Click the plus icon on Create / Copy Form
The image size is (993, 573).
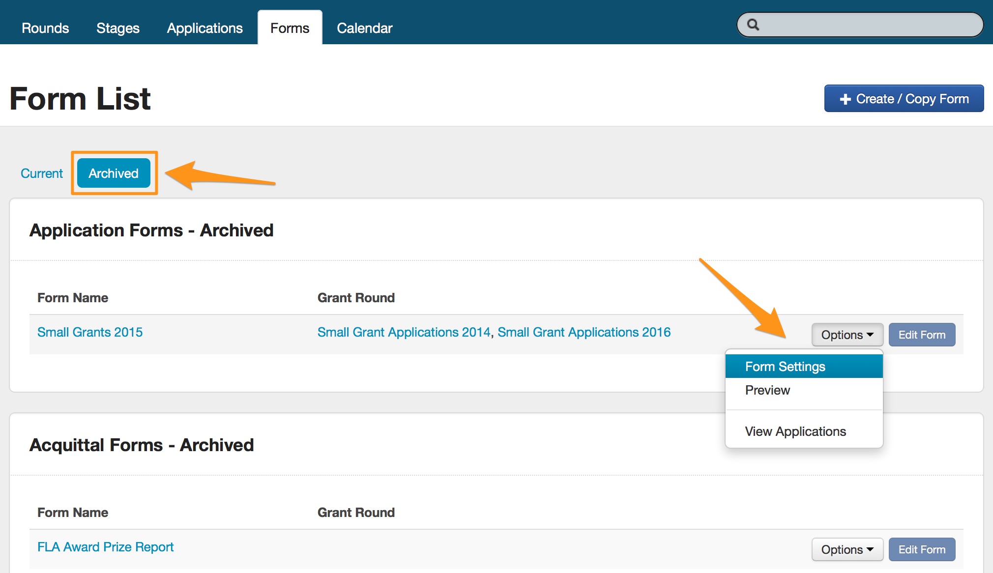pyautogui.click(x=845, y=99)
